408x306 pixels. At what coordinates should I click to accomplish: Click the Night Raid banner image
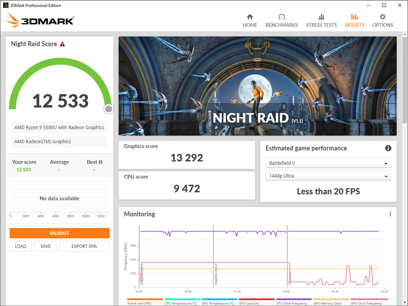tap(258, 86)
